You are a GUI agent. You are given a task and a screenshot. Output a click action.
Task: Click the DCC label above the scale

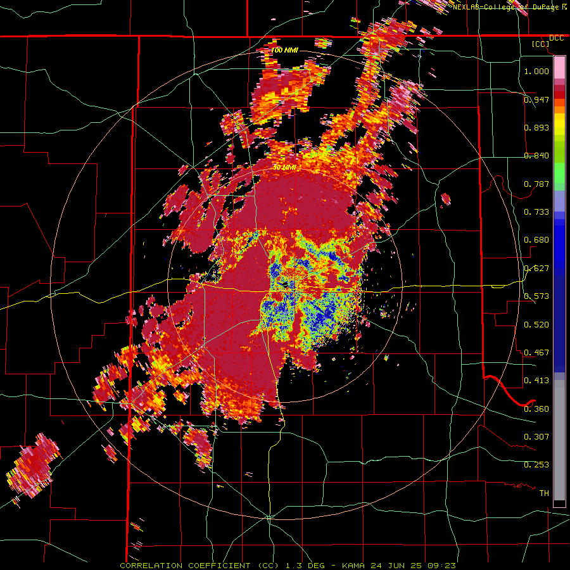556,38
